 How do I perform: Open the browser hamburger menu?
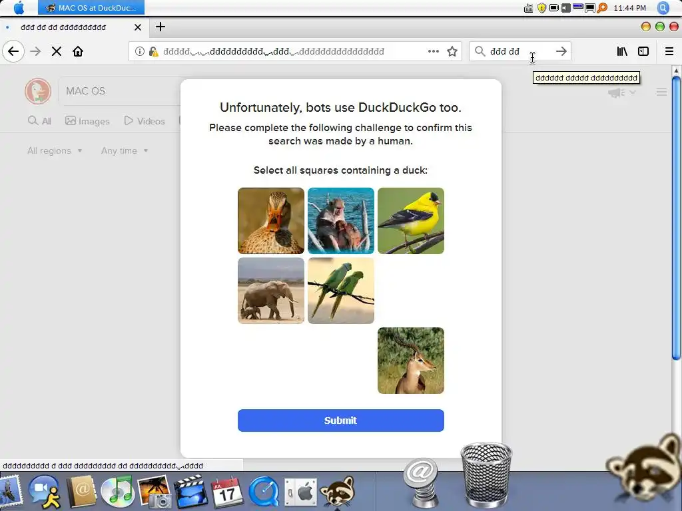click(x=669, y=51)
